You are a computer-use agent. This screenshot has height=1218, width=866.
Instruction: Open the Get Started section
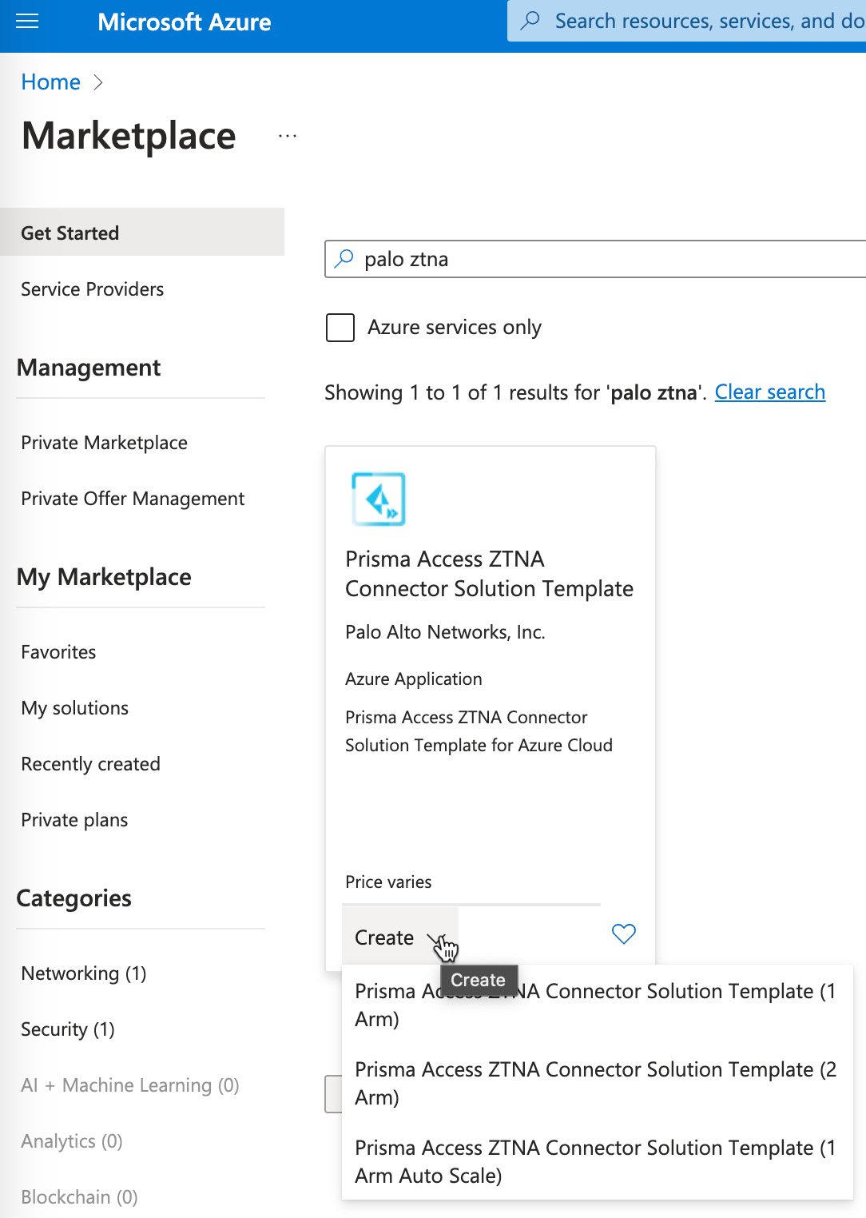click(142, 233)
